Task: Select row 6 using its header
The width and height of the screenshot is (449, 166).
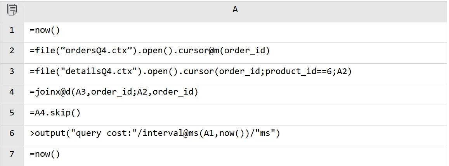Action: coord(12,133)
